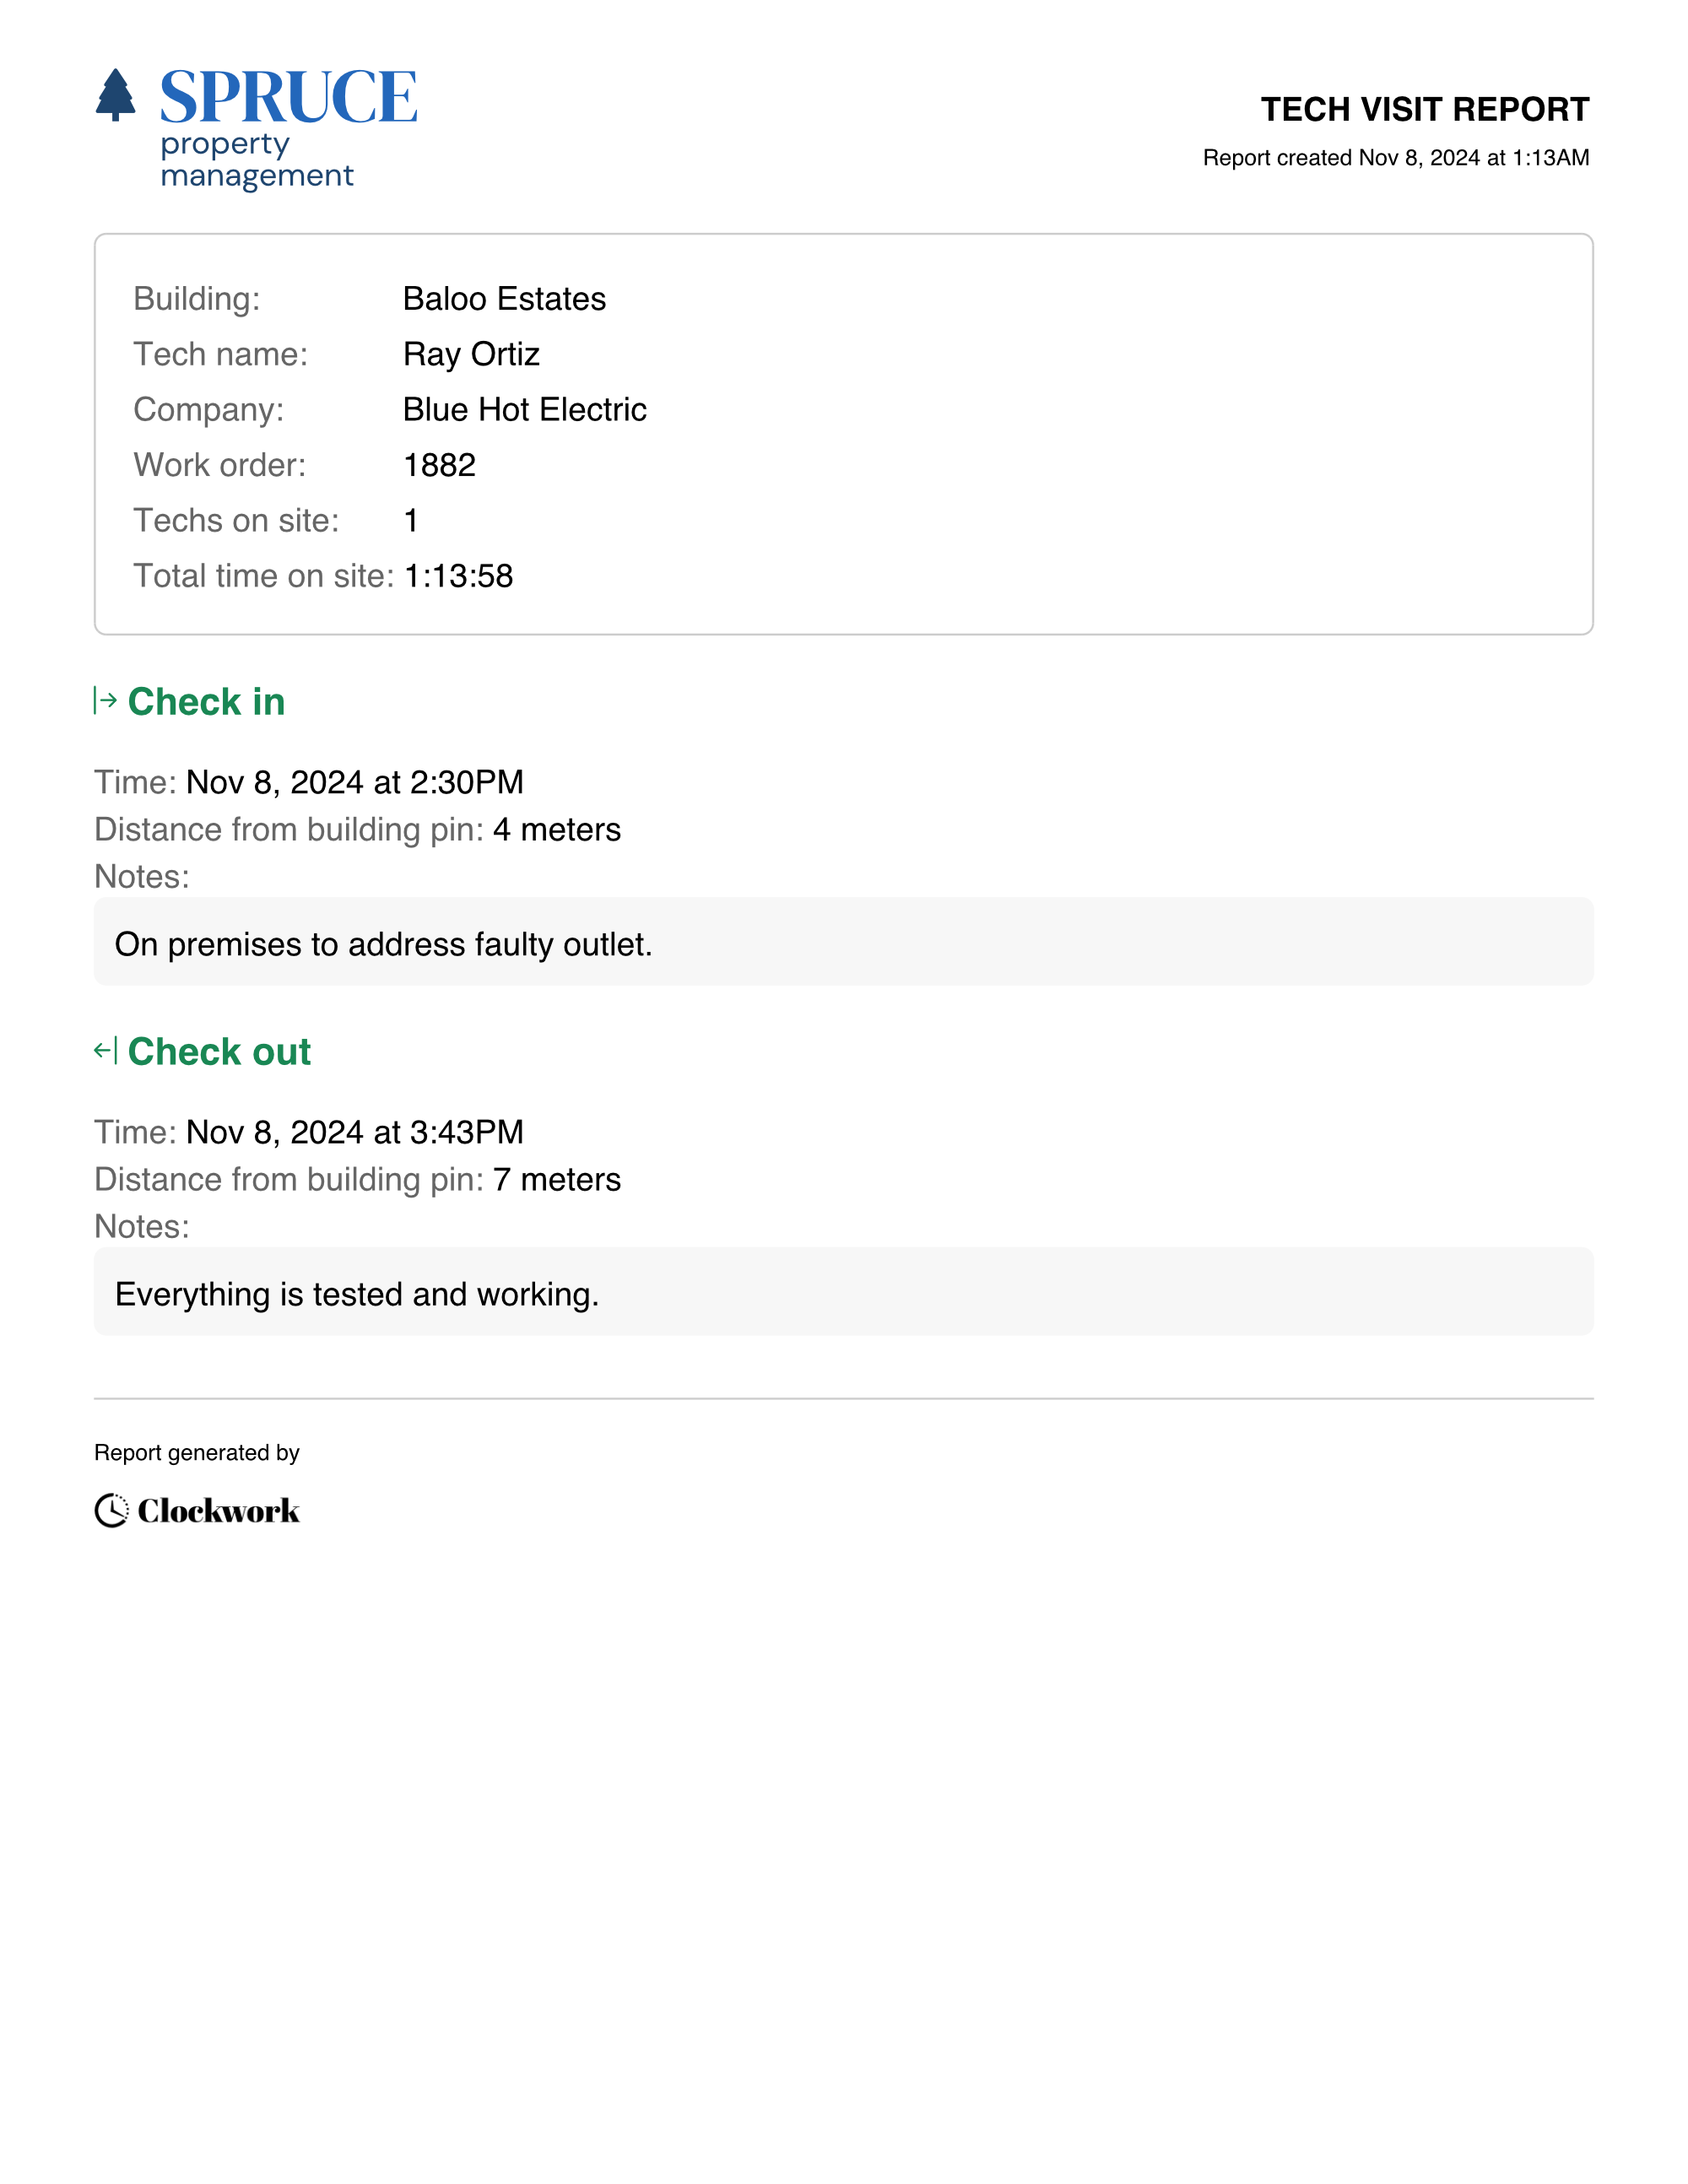This screenshot has width=1688, height=2184.
Task: Click the Check in arrow icon
Action: [x=105, y=701]
